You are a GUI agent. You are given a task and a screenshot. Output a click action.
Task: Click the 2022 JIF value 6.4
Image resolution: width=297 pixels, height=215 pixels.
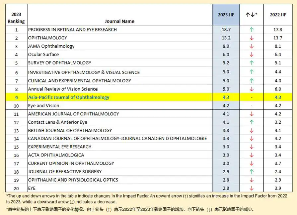[278, 55]
